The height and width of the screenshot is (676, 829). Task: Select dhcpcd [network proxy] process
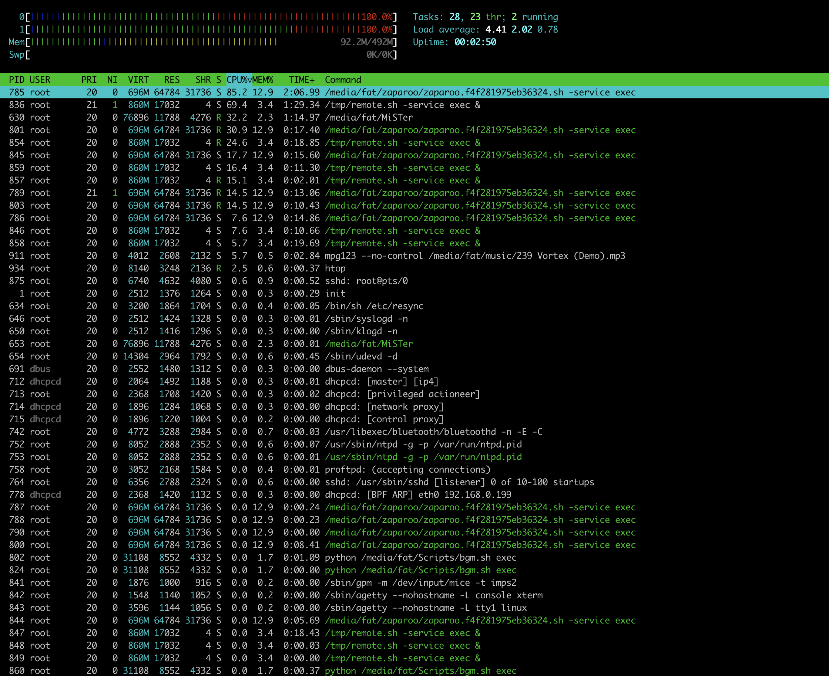[414, 406]
